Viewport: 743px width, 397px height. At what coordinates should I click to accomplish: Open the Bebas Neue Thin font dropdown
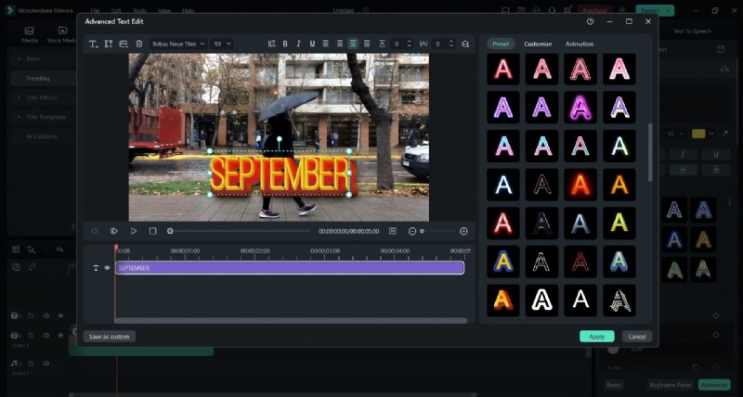click(x=177, y=44)
